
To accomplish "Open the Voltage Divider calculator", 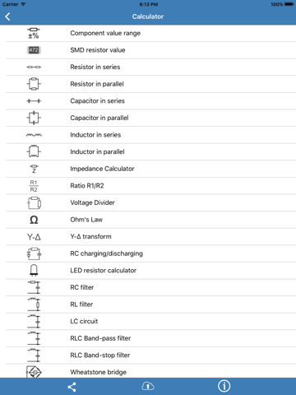I will click(150, 202).
